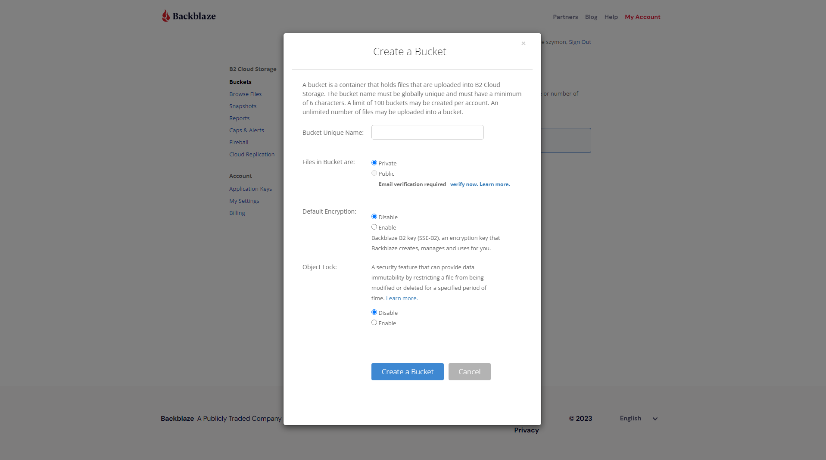Image resolution: width=826 pixels, height=460 pixels.
Task: Open Browse Files in sidebar
Action: (245, 94)
